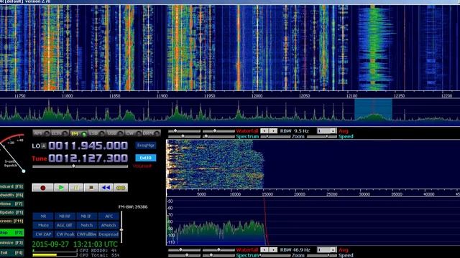
Task: Click the Tune frequency display 0012.127.300
Action: pyautogui.click(x=88, y=158)
